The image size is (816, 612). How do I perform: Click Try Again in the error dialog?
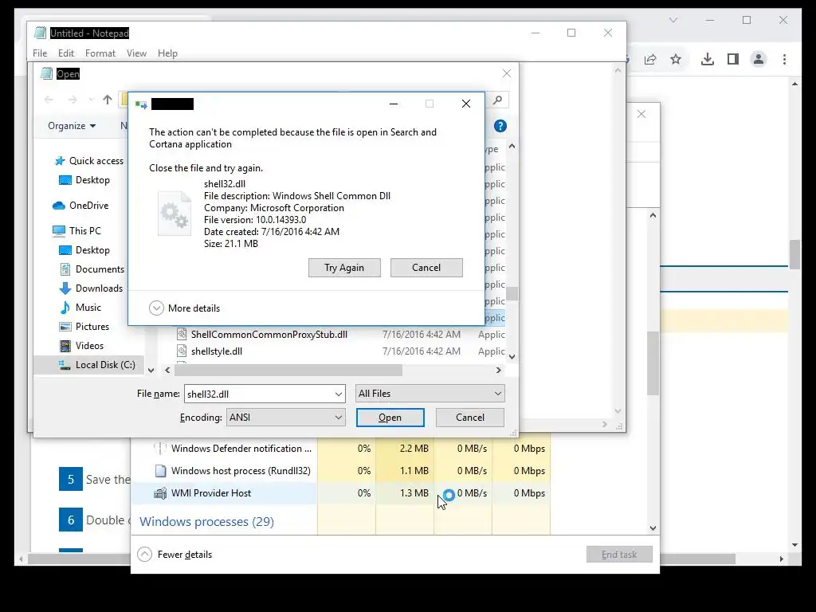[x=344, y=268]
